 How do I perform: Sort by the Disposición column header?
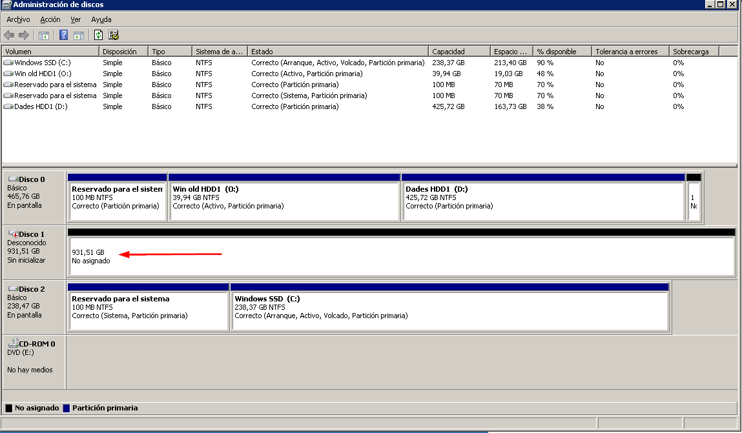(x=123, y=52)
